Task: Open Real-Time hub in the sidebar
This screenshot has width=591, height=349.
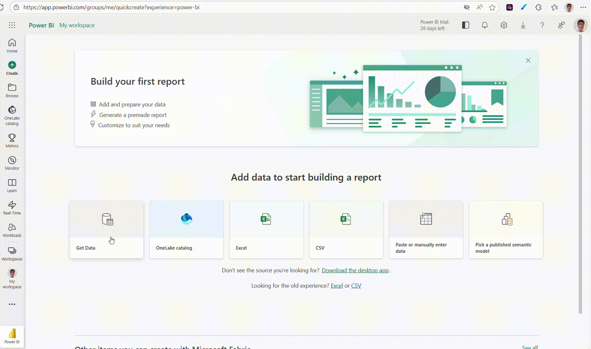Action: pos(12,208)
